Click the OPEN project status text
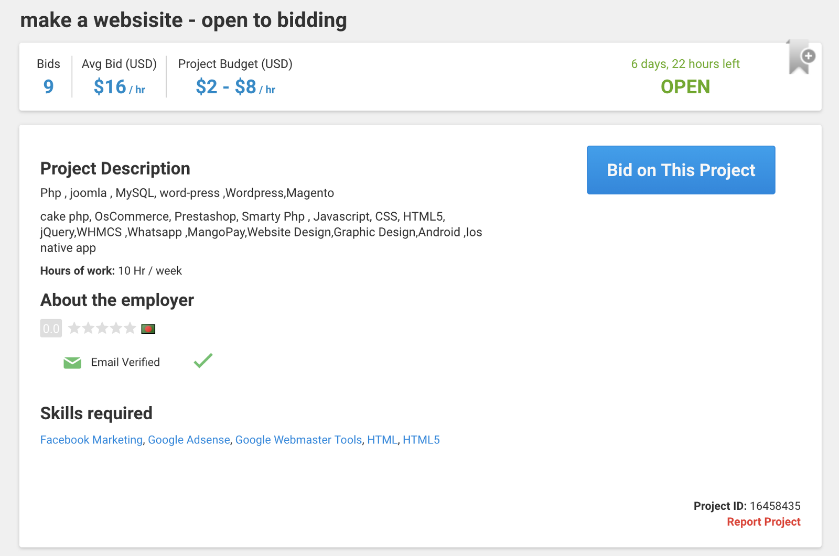 pyautogui.click(x=685, y=86)
